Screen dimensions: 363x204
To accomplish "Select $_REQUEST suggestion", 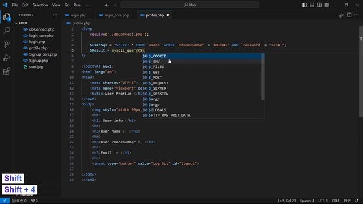I will click(x=202, y=83).
